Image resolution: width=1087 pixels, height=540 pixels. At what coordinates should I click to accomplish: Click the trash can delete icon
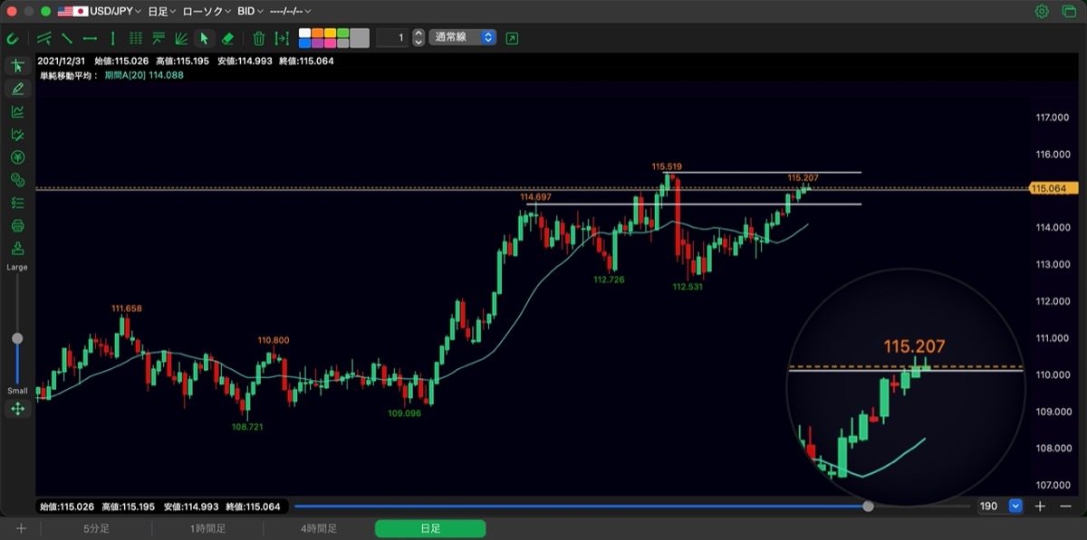tap(259, 38)
